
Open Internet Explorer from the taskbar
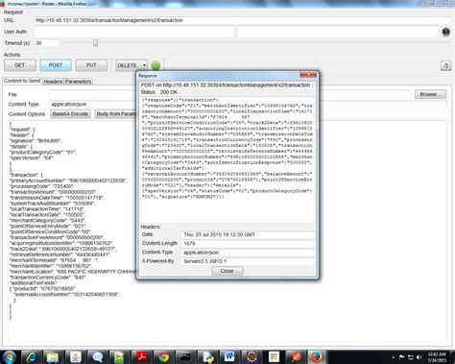[31, 357]
